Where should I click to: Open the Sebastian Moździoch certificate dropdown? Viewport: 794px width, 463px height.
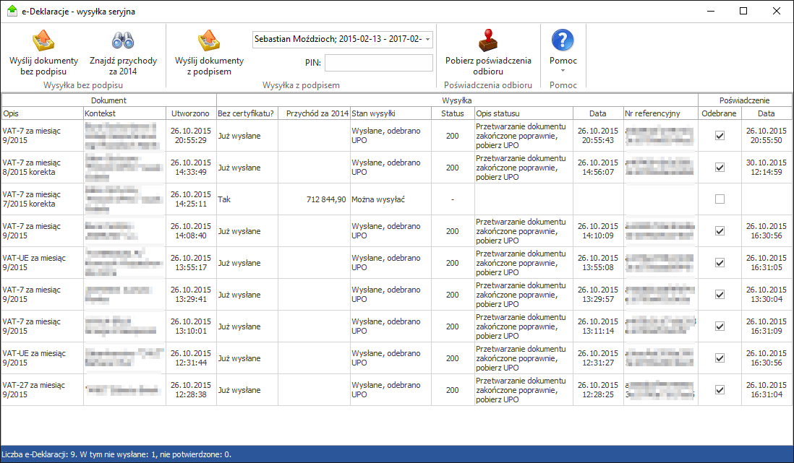point(428,39)
